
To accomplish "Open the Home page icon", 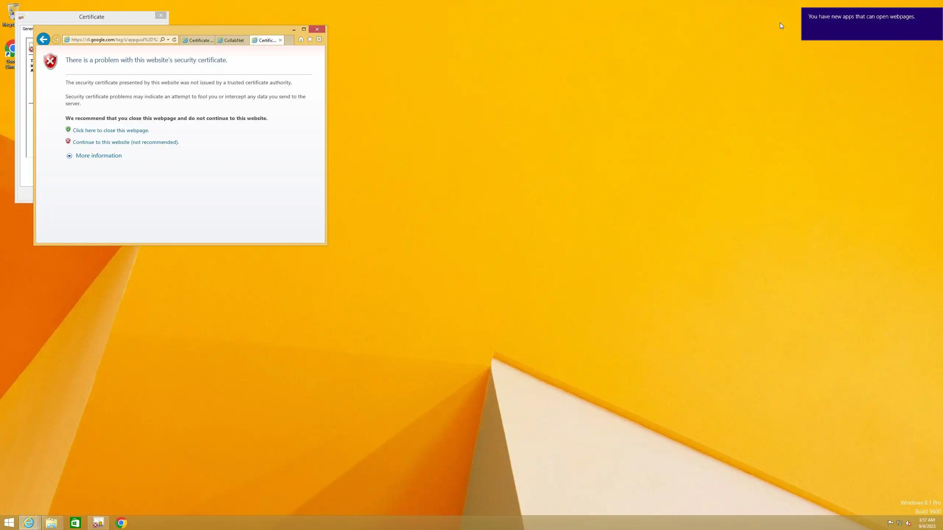I will coord(301,39).
